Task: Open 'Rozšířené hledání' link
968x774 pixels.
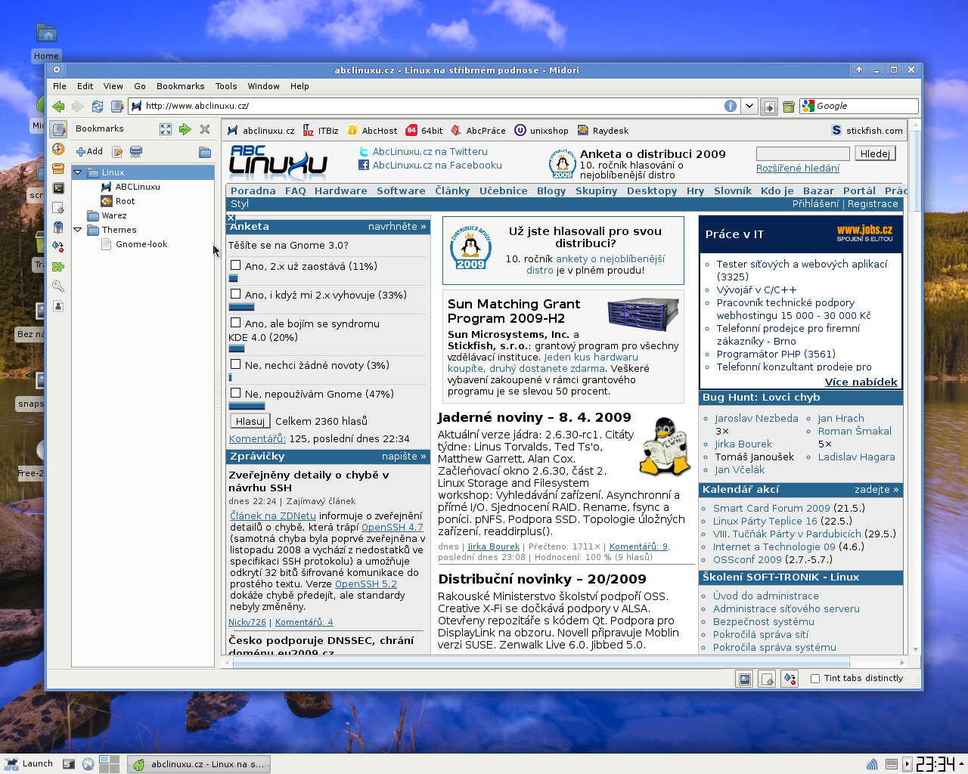Action: tap(797, 169)
